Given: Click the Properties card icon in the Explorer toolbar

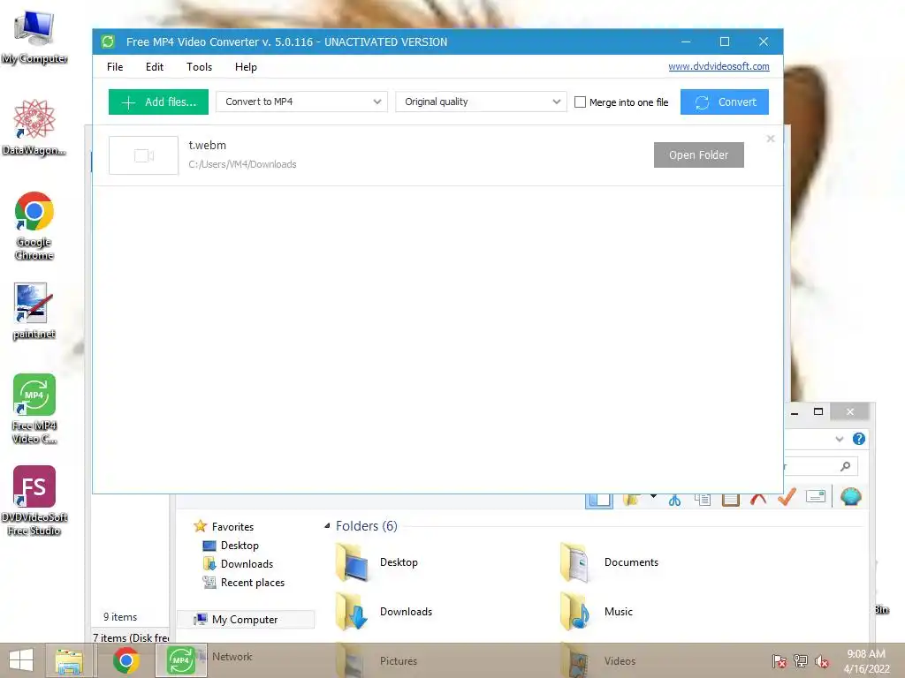Looking at the screenshot, I should (816, 496).
